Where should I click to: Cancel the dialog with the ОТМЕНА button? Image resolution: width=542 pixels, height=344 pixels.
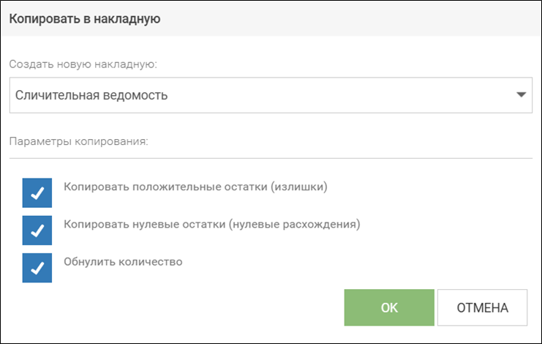(x=482, y=307)
